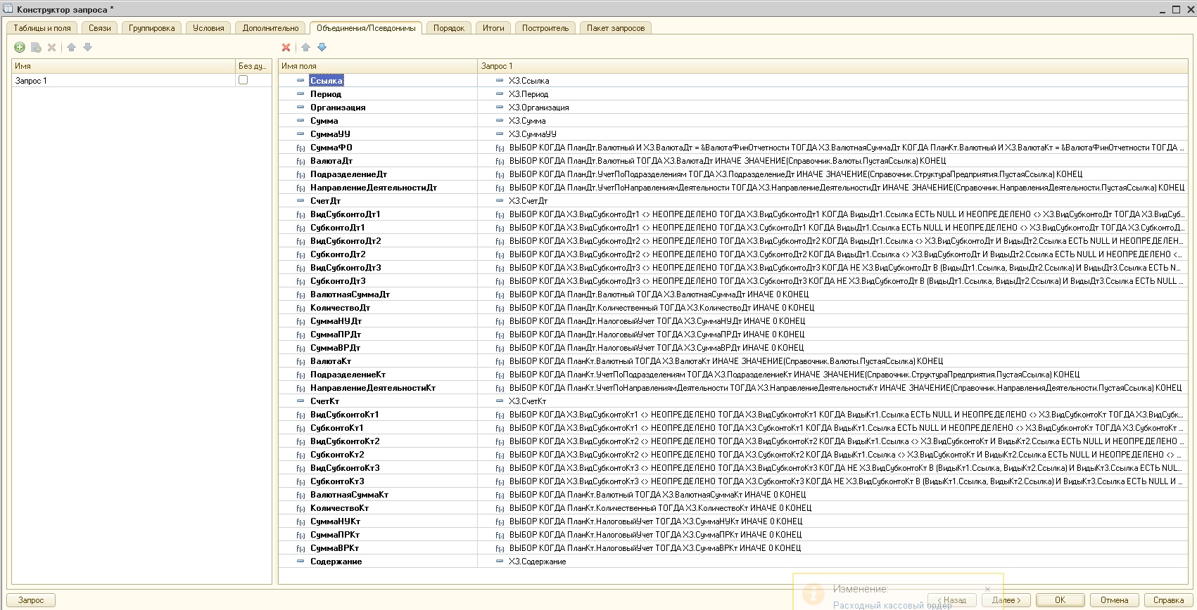Open the Расходный кассовый ордер notification link
The height and width of the screenshot is (610, 1197).
tap(892, 605)
